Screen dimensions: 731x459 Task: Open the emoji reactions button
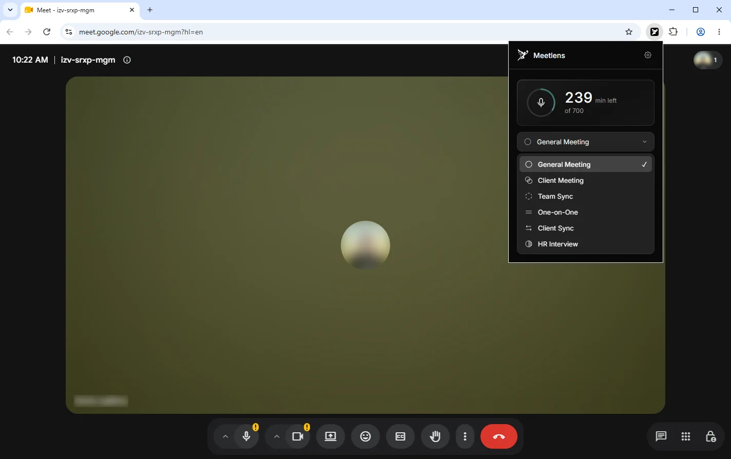point(365,436)
